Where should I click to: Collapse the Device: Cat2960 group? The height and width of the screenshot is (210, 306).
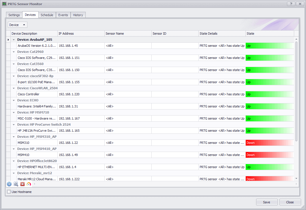14,52
